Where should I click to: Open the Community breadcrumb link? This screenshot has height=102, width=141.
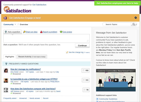click(8, 24)
